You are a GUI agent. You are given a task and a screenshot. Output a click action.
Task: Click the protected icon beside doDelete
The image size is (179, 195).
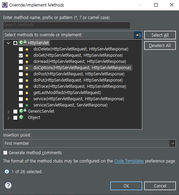pyautogui.click(x=27, y=49)
